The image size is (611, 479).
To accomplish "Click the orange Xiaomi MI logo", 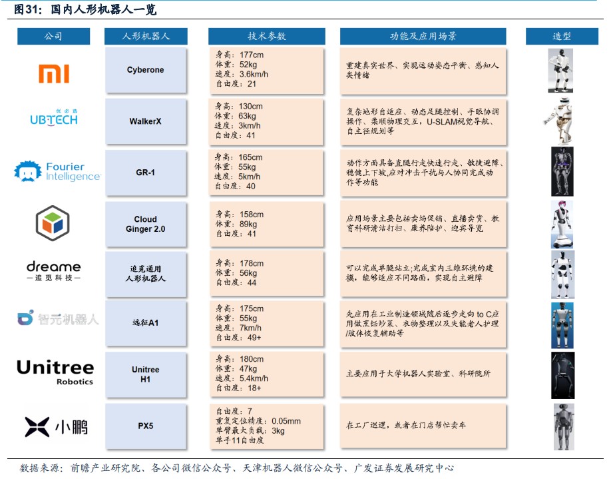I will (x=54, y=73).
